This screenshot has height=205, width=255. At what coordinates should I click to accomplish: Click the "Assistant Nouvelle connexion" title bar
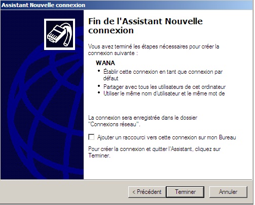[127, 5]
